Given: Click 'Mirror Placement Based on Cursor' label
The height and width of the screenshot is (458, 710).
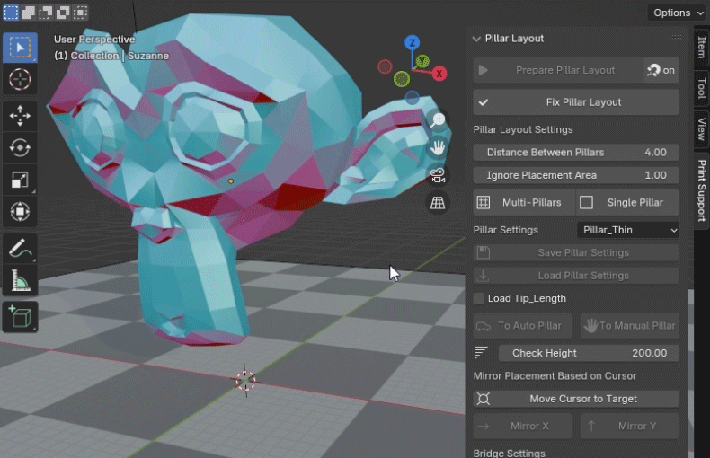Looking at the screenshot, I should click(x=555, y=376).
